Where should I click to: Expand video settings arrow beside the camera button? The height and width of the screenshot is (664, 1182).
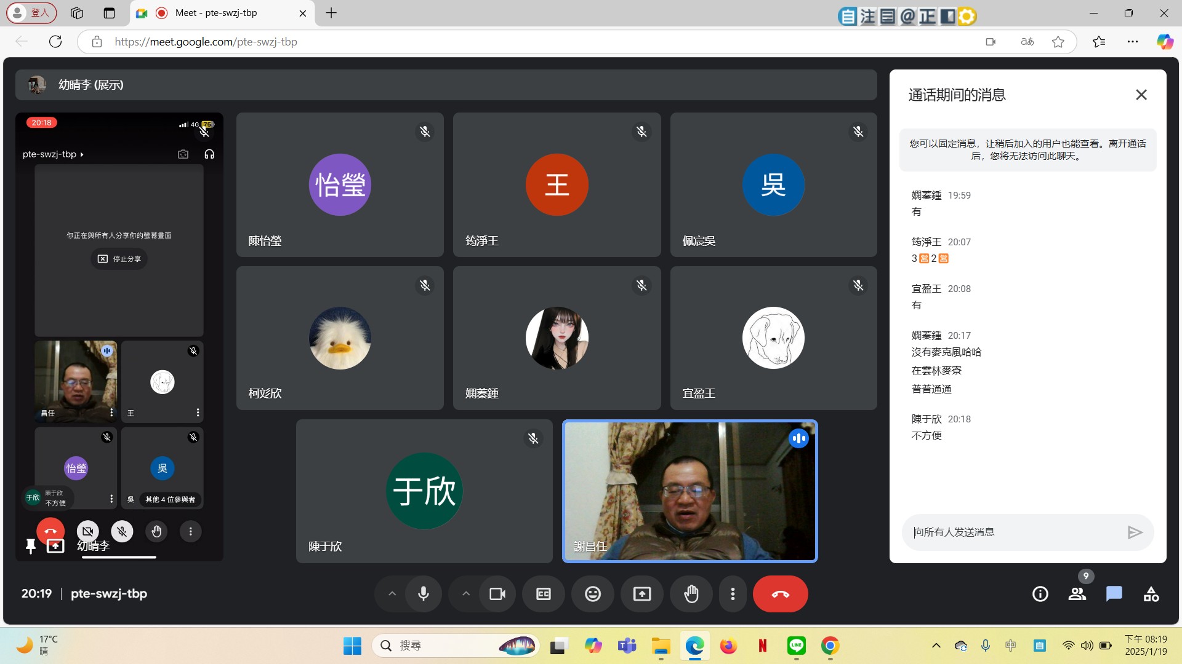tap(466, 594)
